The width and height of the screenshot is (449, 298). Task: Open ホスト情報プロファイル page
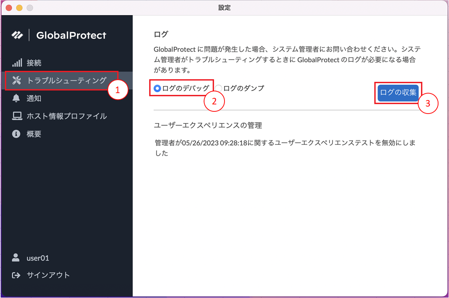click(x=67, y=116)
